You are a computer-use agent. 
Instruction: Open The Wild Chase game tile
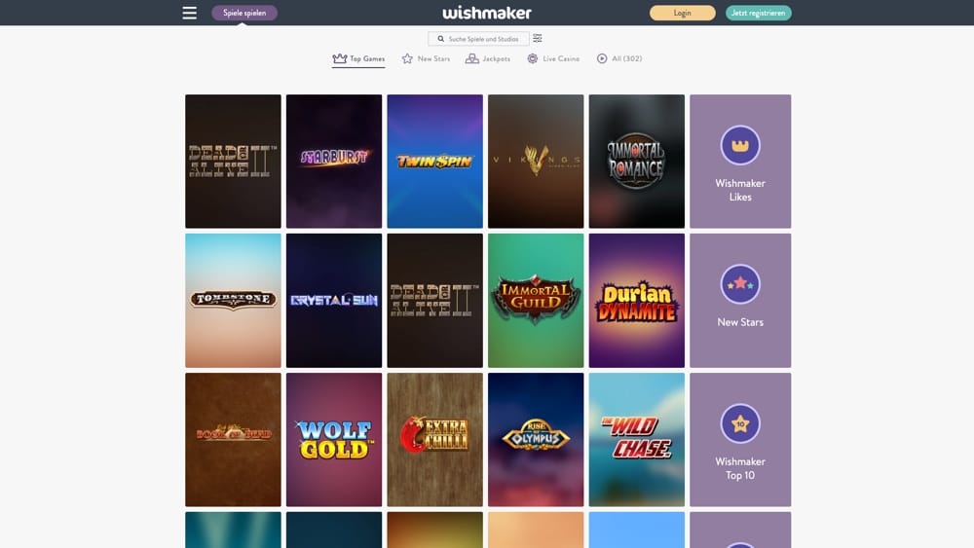[637, 439]
